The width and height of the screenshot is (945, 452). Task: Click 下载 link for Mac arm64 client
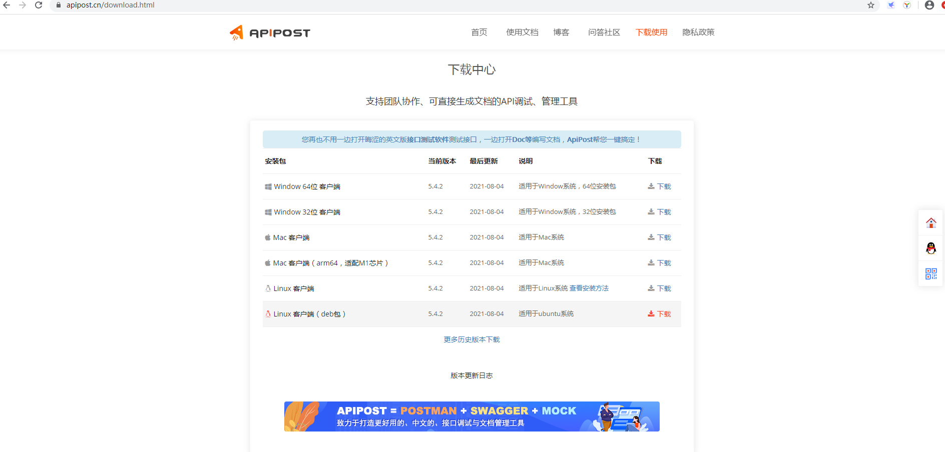click(x=664, y=263)
